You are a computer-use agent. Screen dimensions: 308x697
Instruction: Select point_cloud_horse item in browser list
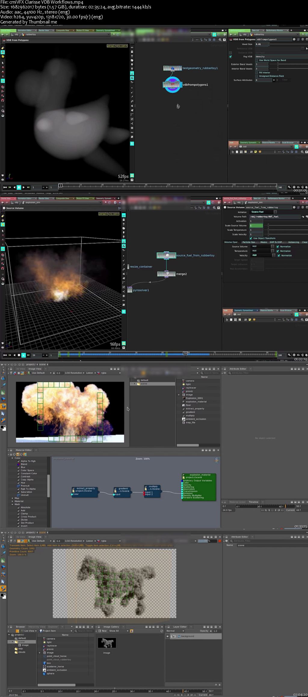tap(57, 656)
